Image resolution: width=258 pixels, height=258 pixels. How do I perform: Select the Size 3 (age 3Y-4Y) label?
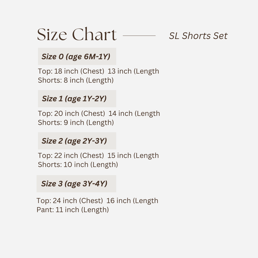tap(74, 184)
